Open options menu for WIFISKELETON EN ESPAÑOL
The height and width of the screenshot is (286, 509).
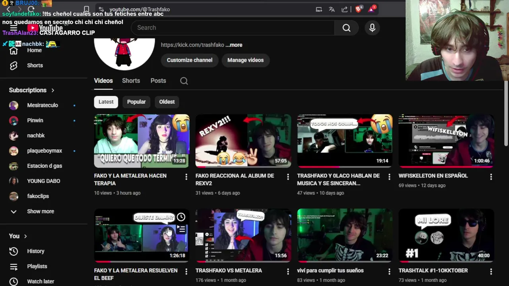[x=491, y=177]
